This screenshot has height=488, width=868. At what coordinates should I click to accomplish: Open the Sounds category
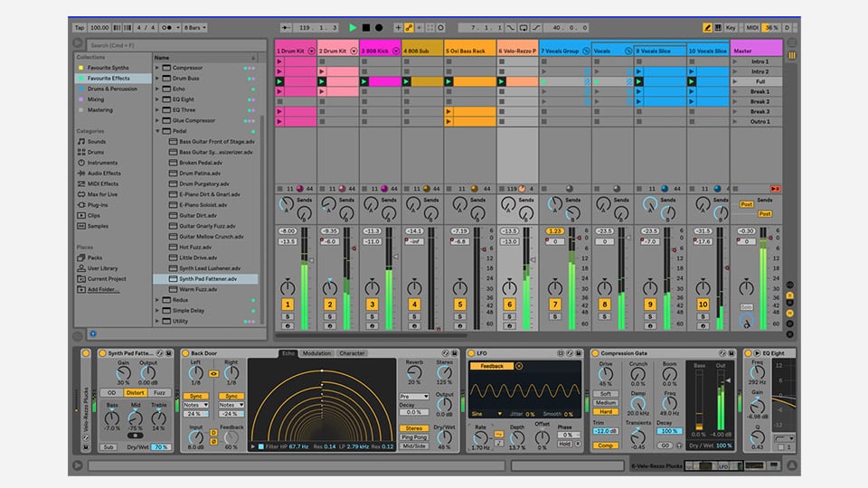97,142
